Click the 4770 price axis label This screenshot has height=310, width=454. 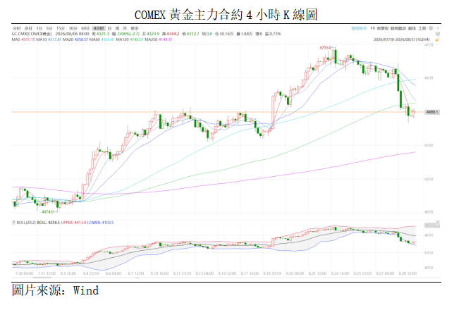pos(429,45)
